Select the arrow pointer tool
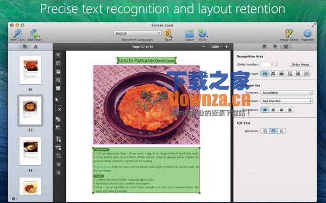The image size is (326, 203). [x=57, y=100]
